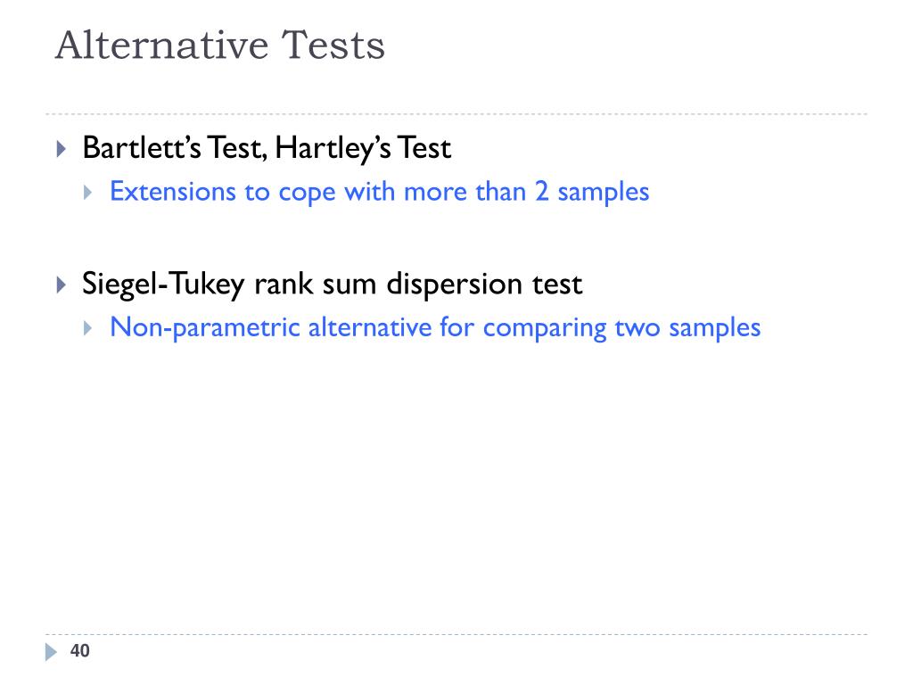913x685 pixels.
Task: Click the text Bartlett's Test
Action: [175, 147]
